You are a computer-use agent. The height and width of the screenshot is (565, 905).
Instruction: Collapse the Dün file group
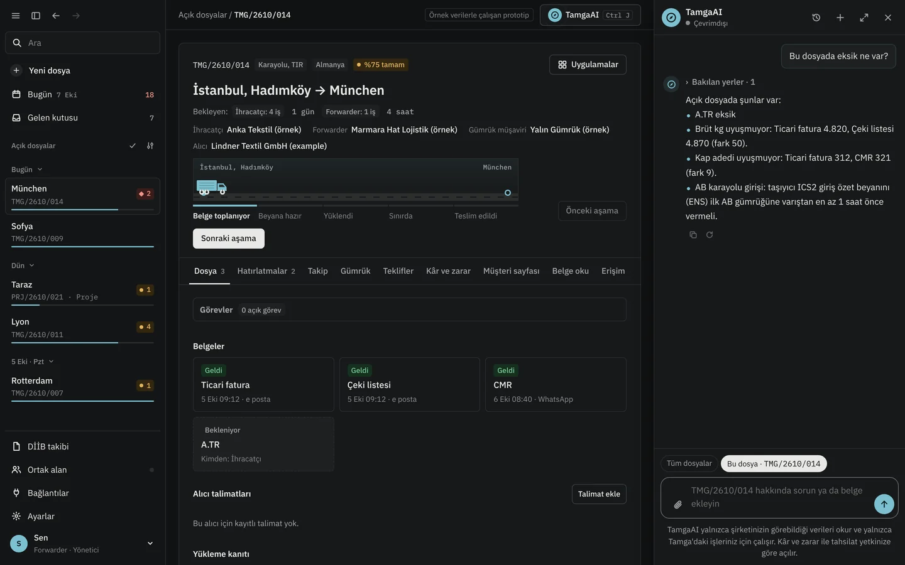pos(23,266)
